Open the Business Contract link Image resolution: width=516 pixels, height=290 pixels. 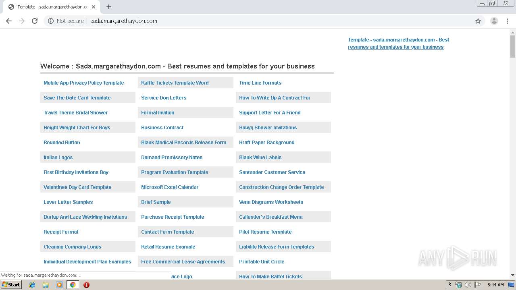click(162, 127)
